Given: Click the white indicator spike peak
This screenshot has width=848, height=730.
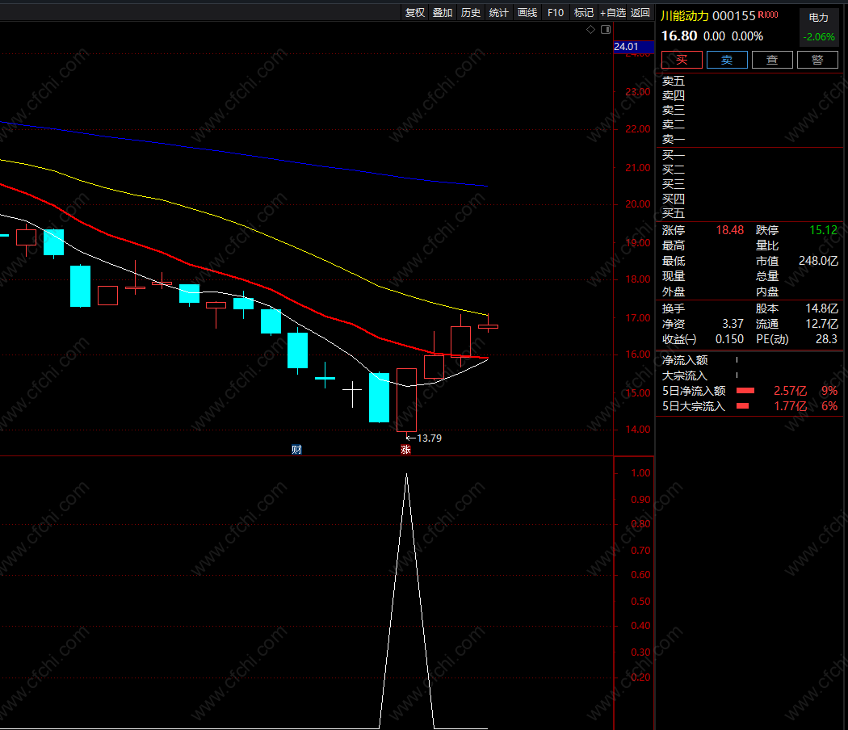Looking at the screenshot, I should pyautogui.click(x=407, y=475).
